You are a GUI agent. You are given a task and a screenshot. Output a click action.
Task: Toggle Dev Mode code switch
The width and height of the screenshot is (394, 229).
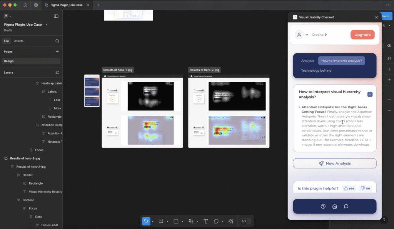coord(246,221)
